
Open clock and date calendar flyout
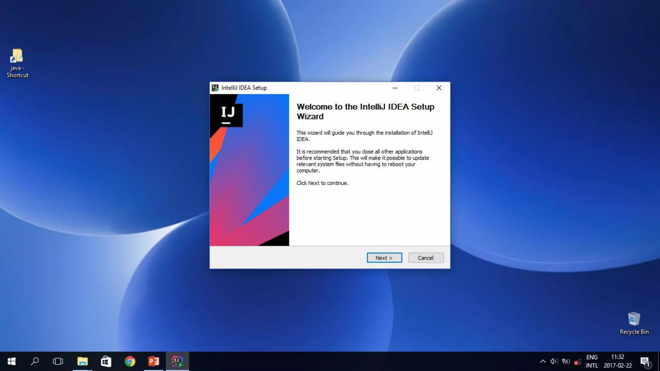[x=617, y=361]
